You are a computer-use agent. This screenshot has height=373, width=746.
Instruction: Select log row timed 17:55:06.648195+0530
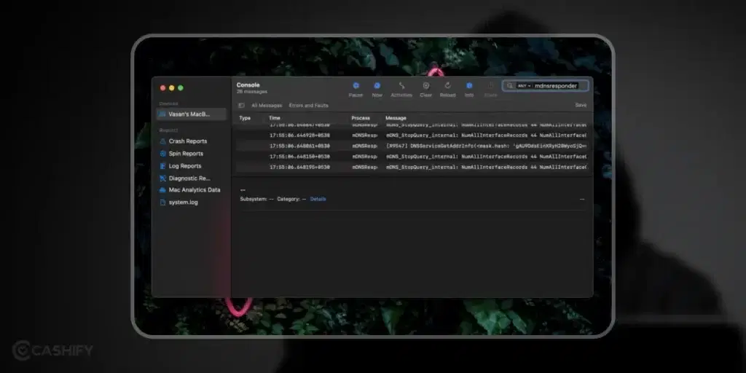click(x=412, y=168)
